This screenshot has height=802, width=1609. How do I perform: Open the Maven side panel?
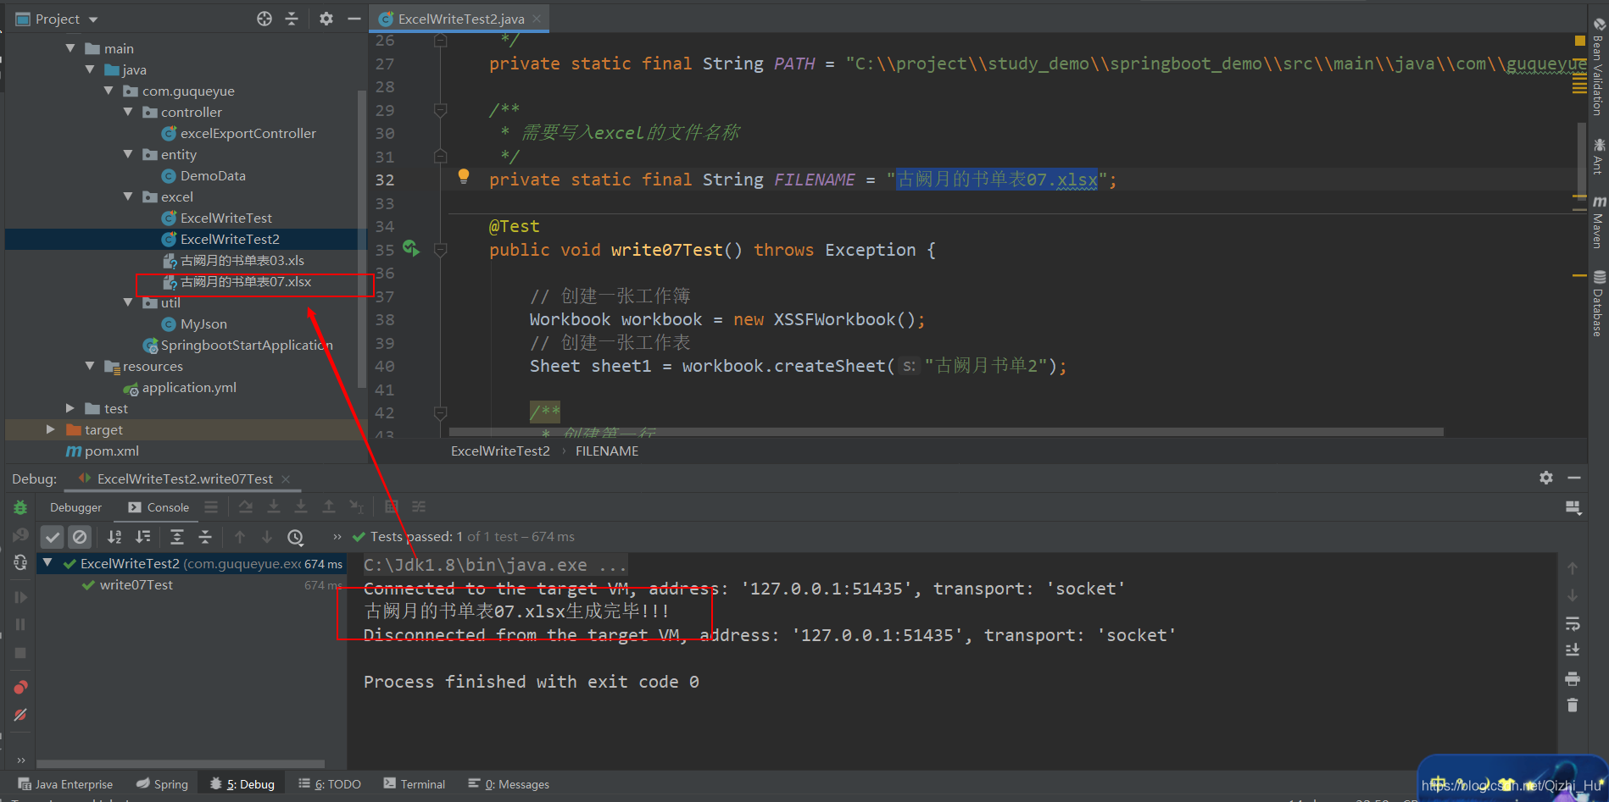[1598, 222]
